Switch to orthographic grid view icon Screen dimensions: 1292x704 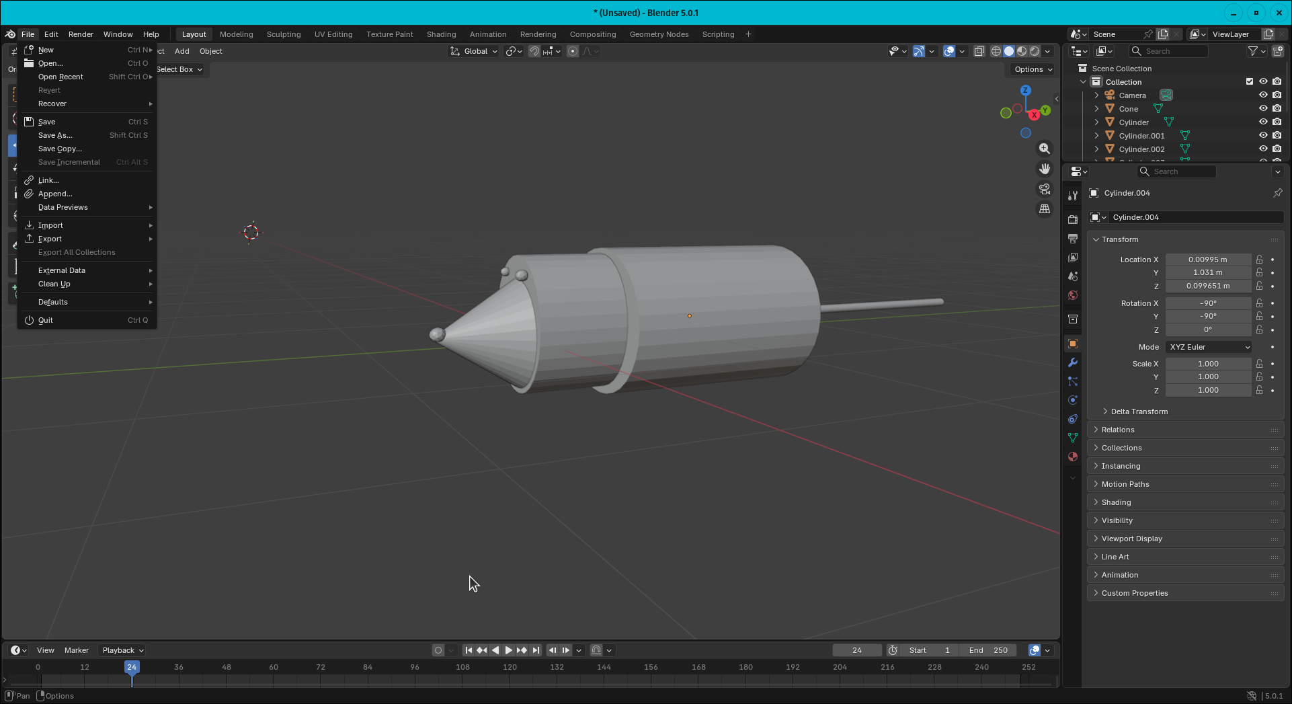pos(1044,209)
